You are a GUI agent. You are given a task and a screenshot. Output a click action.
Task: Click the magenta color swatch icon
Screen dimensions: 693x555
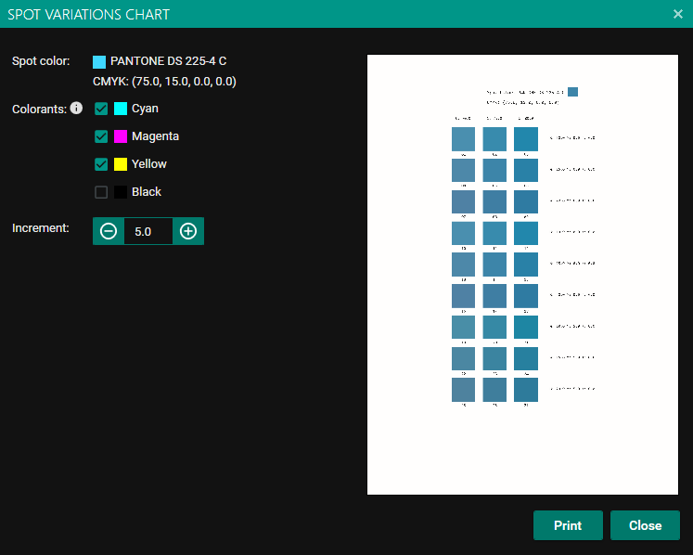tap(121, 136)
